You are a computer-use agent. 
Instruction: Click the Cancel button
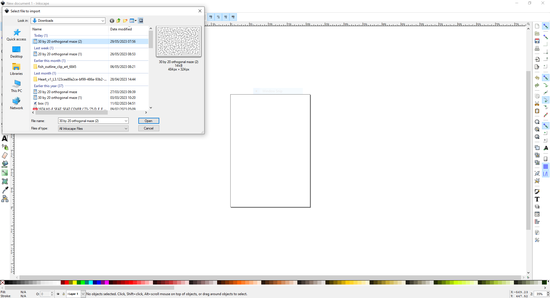coord(149,128)
